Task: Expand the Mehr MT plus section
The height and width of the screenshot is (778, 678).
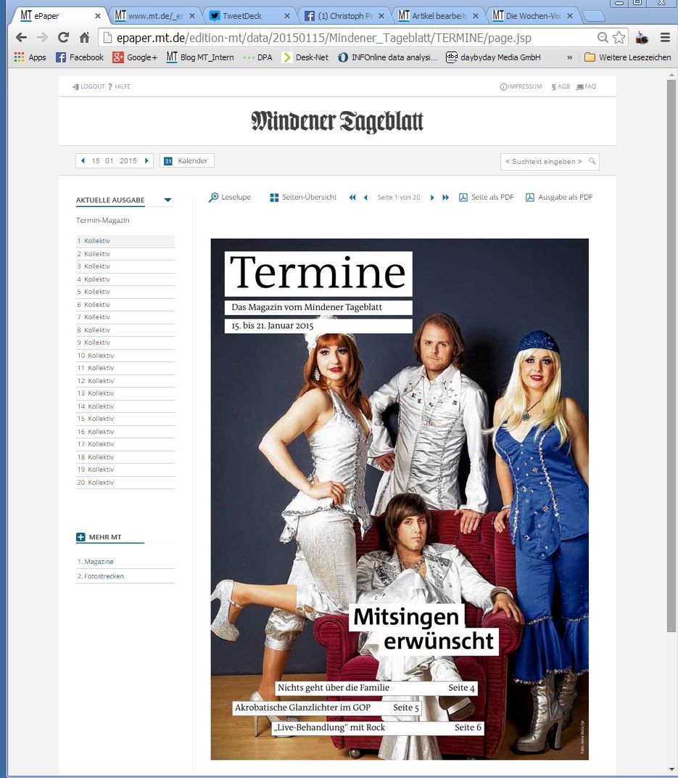Action: click(x=80, y=537)
